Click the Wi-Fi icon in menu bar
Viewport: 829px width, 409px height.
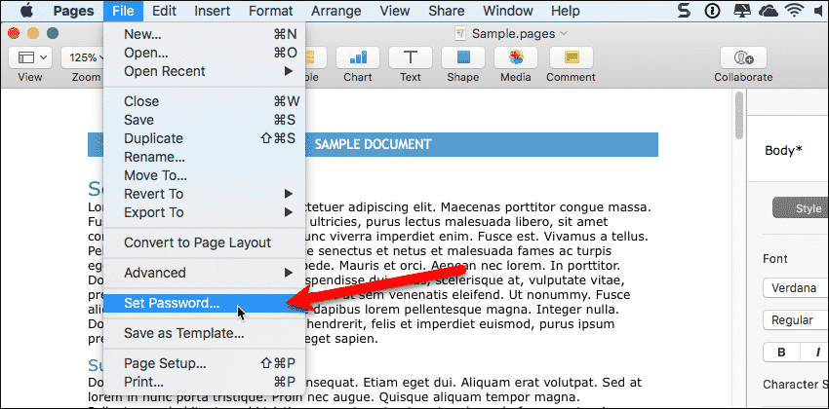tap(799, 12)
